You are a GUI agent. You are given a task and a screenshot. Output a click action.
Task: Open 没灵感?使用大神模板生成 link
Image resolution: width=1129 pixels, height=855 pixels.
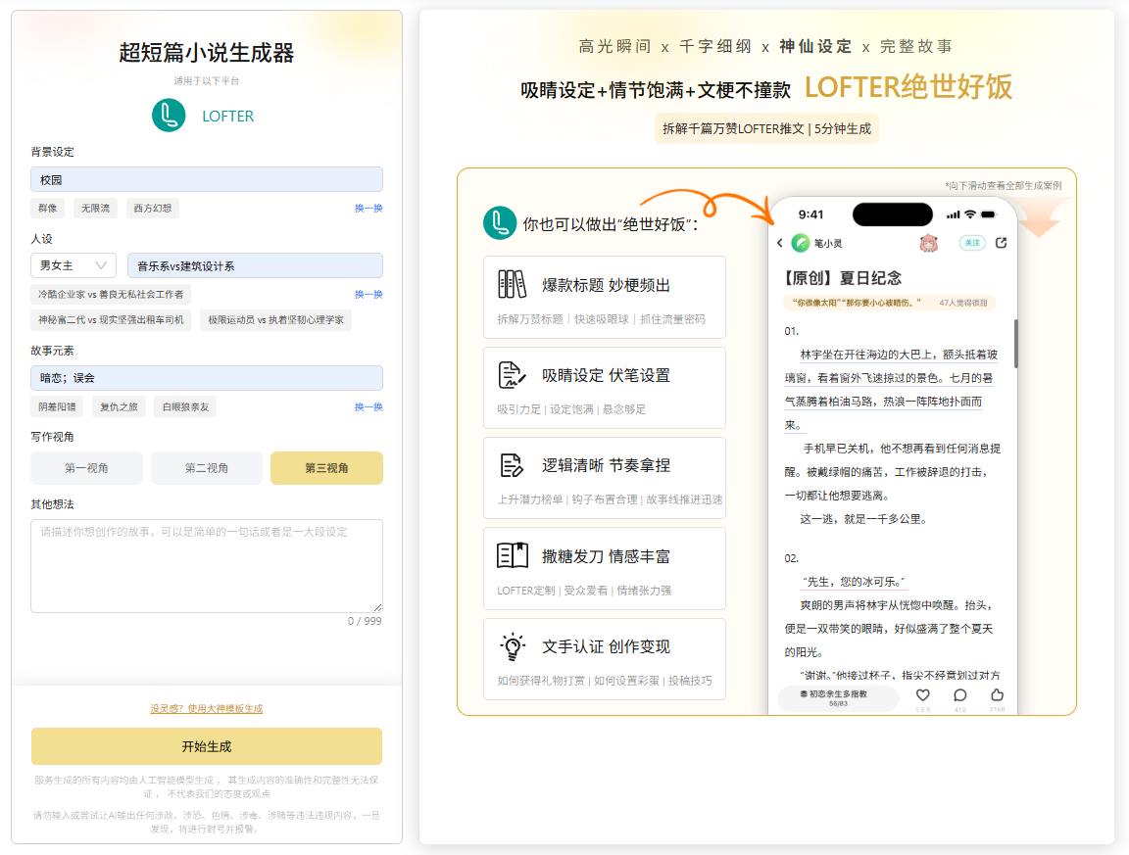click(207, 709)
